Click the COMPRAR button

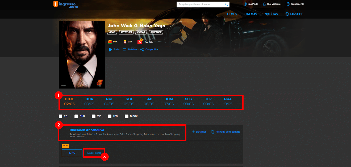94,153
